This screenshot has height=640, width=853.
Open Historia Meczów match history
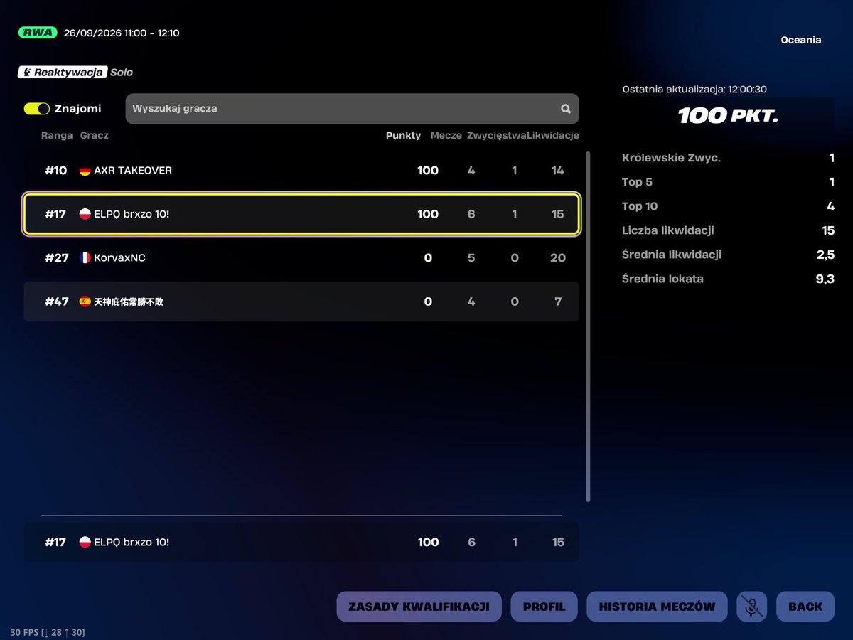(657, 607)
